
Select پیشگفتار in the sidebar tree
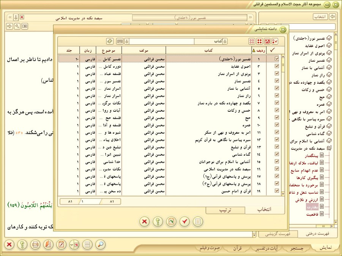312,156
